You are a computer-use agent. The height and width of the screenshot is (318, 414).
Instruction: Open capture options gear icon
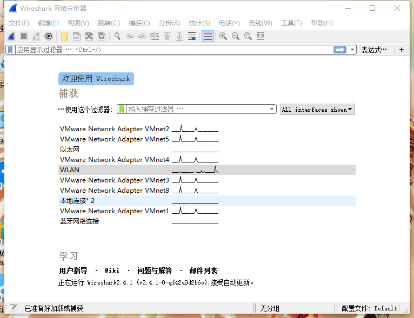[49, 36]
